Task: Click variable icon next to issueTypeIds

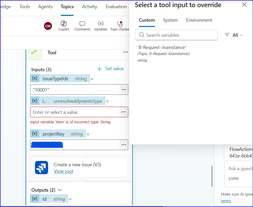Action: tap(35, 78)
